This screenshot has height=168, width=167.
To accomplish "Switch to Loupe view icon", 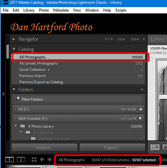I will (165, 147).
